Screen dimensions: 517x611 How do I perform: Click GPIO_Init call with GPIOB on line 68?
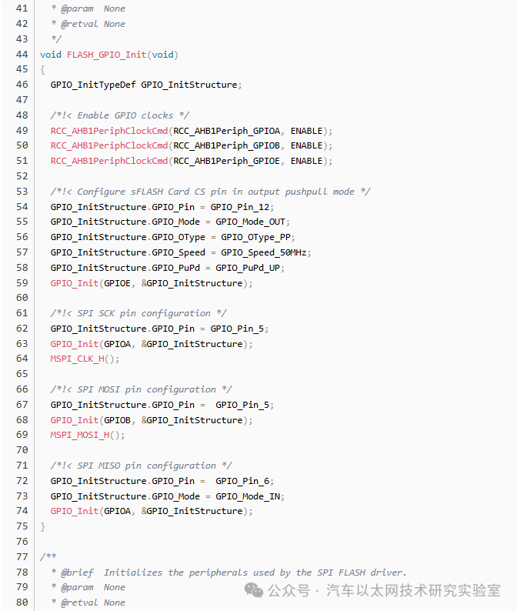(152, 420)
